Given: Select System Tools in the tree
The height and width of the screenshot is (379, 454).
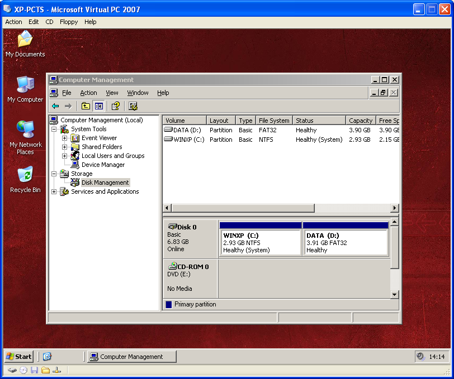Looking at the screenshot, I should (88, 129).
